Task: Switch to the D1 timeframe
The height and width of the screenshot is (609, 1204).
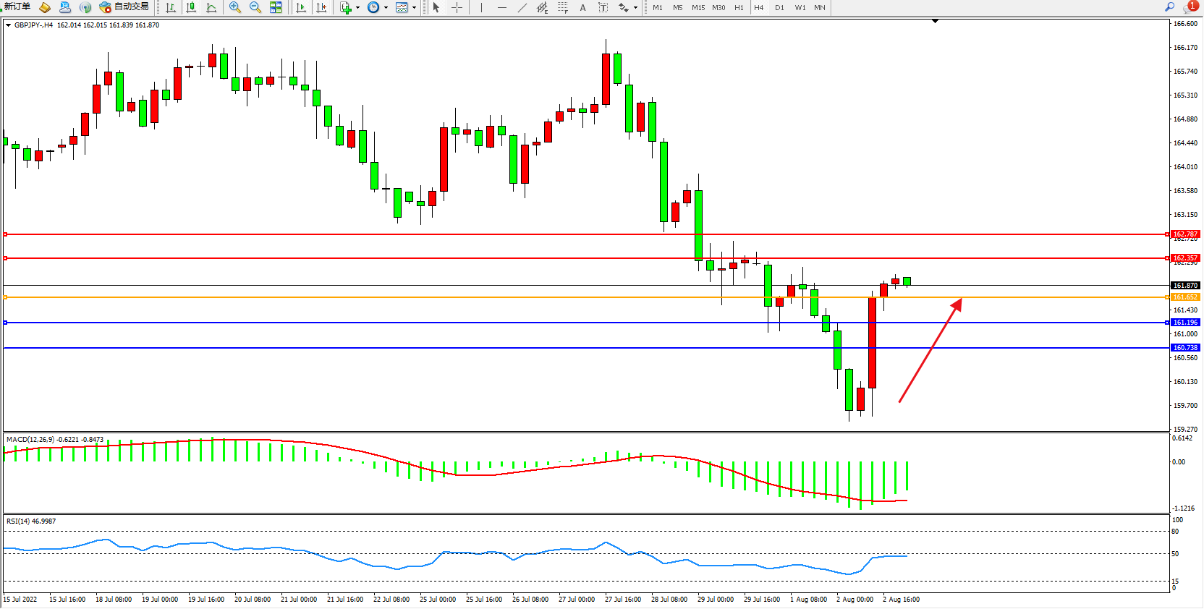Action: click(x=779, y=7)
